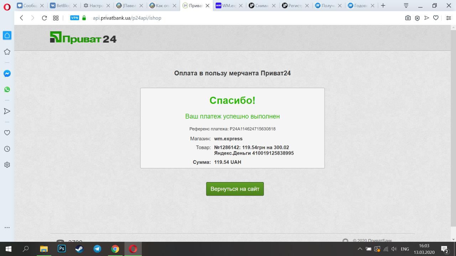Open the ad blocker shield icon
456x256 pixels.
(417, 18)
